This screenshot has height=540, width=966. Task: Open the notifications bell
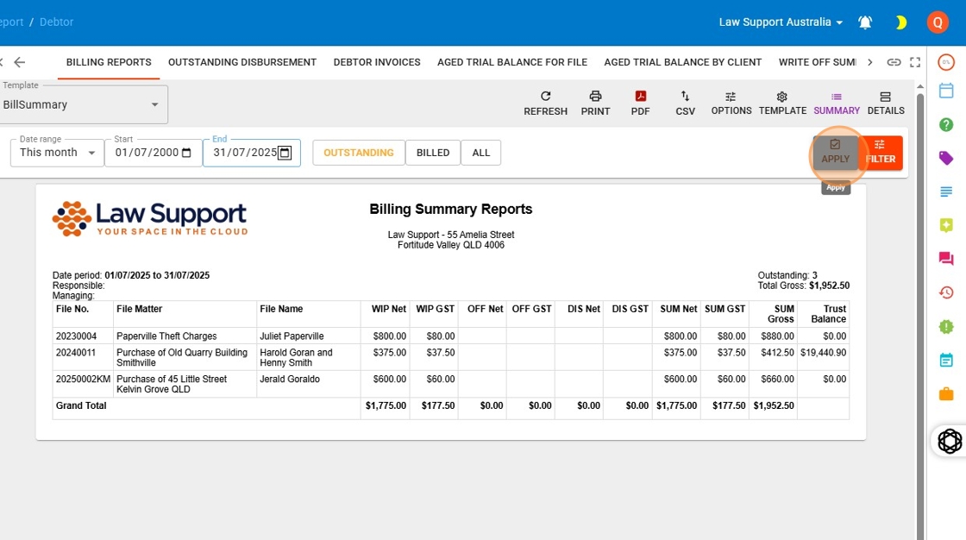pyautogui.click(x=865, y=22)
